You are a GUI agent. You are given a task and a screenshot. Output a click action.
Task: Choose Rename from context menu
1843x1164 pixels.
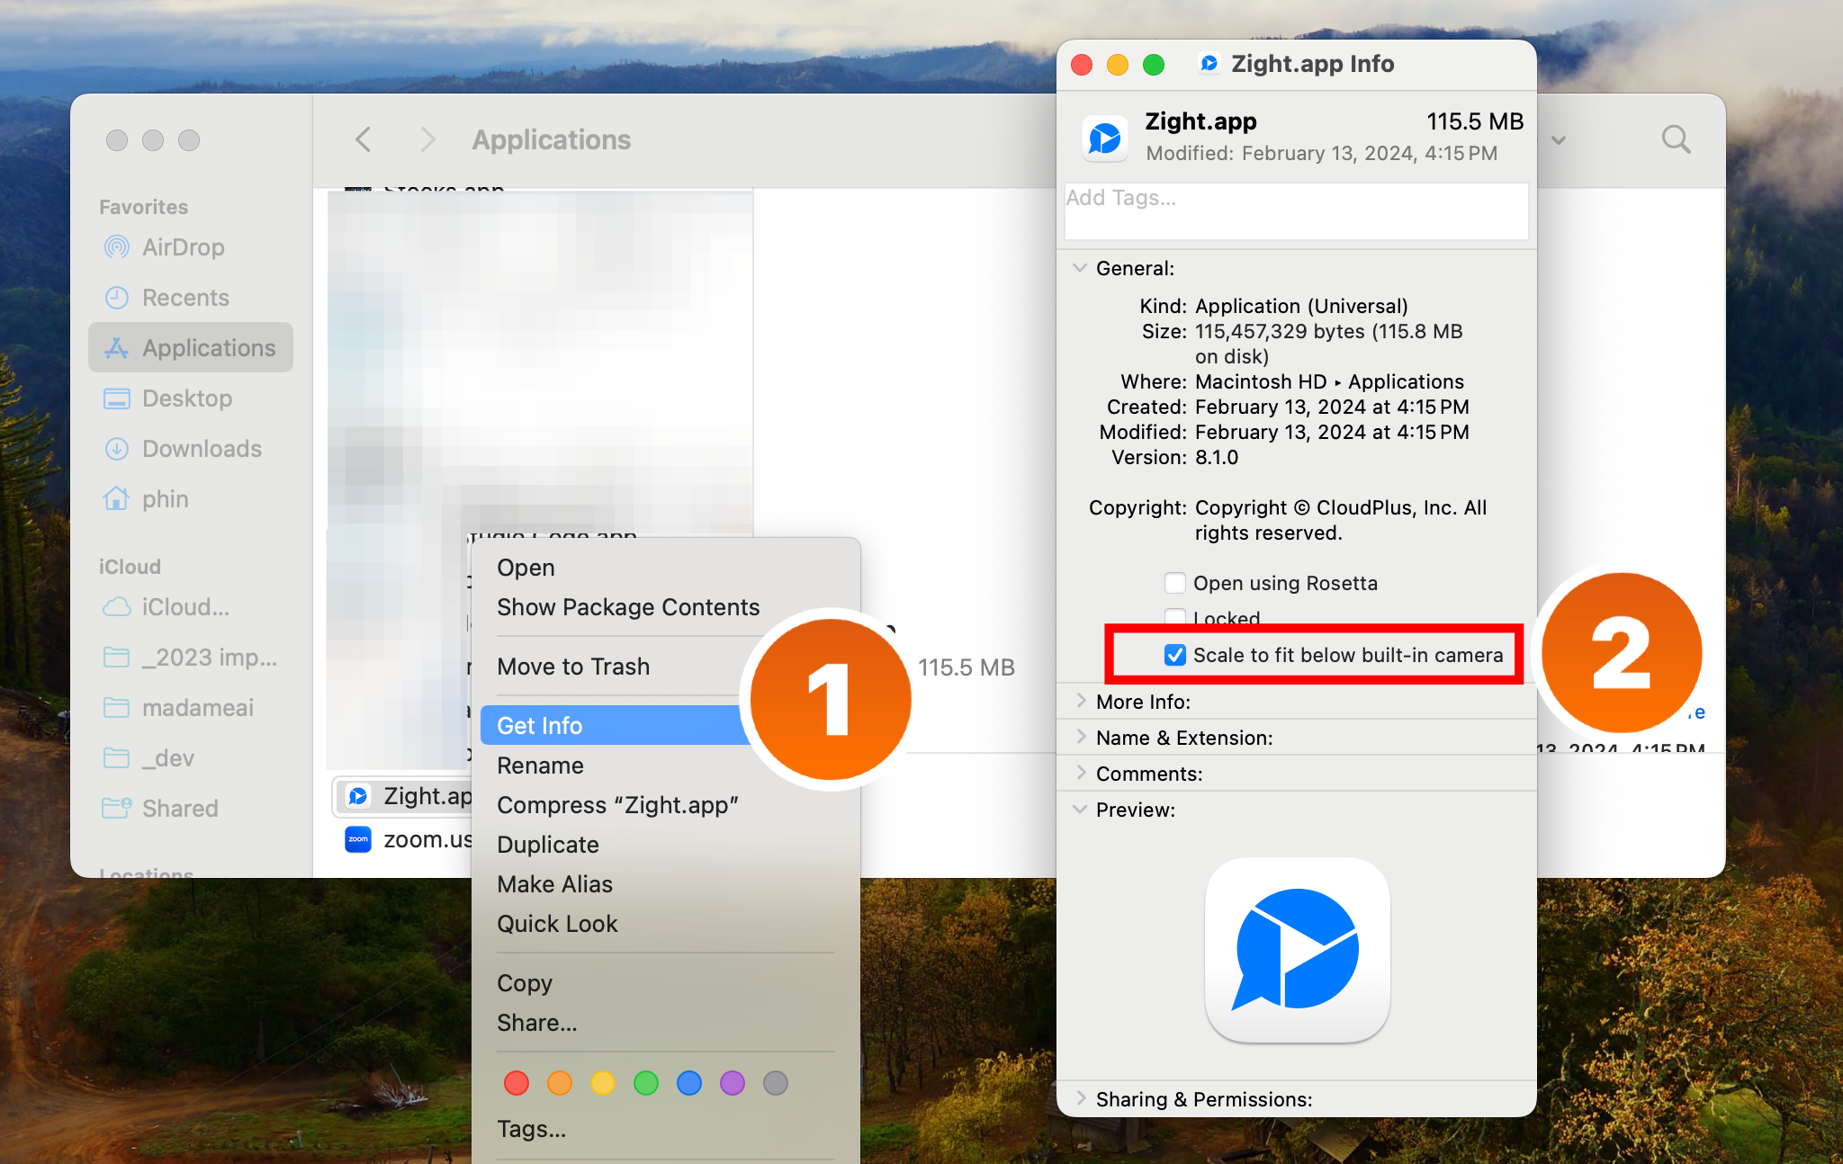540,766
